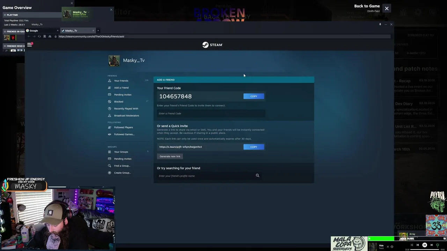Image resolution: width=447 pixels, height=251 pixels.
Task: Open Pending Invites under Friends
Action: pyautogui.click(x=123, y=94)
